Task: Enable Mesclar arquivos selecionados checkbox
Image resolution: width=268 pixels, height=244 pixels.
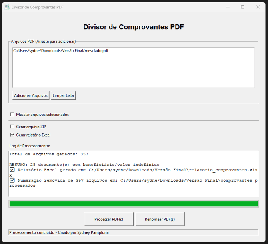Action: (x=12, y=114)
